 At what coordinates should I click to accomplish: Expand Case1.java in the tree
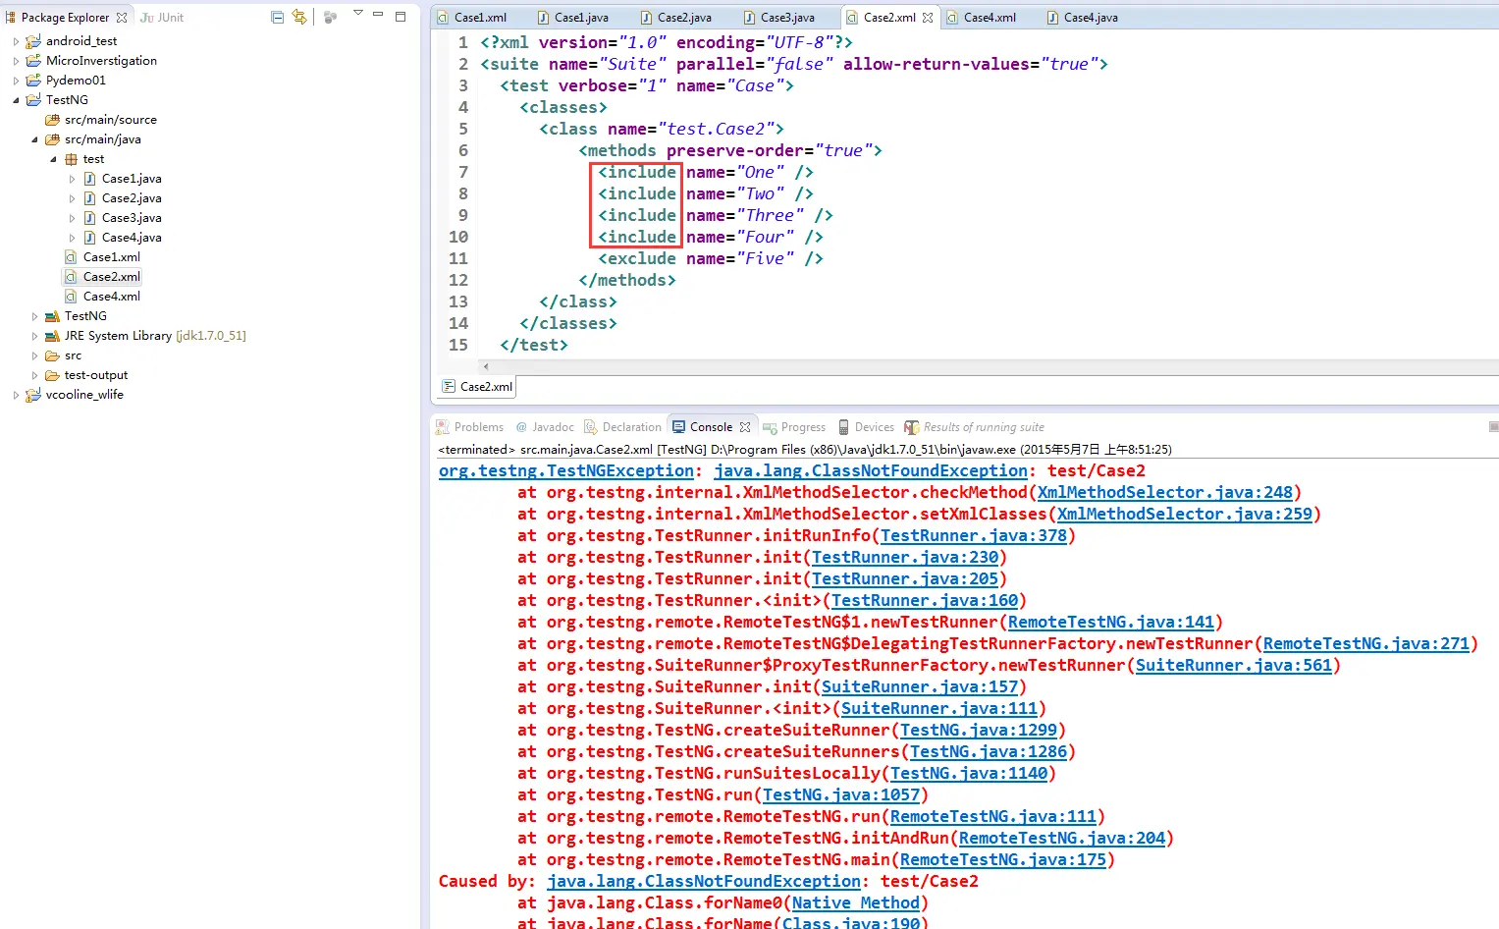(x=72, y=179)
